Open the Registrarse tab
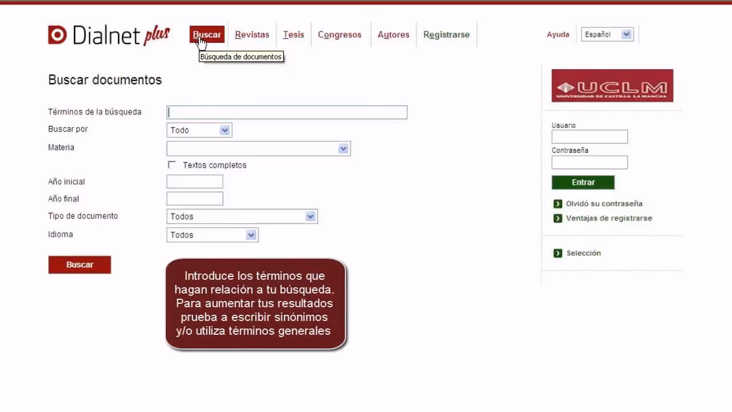 pos(446,34)
